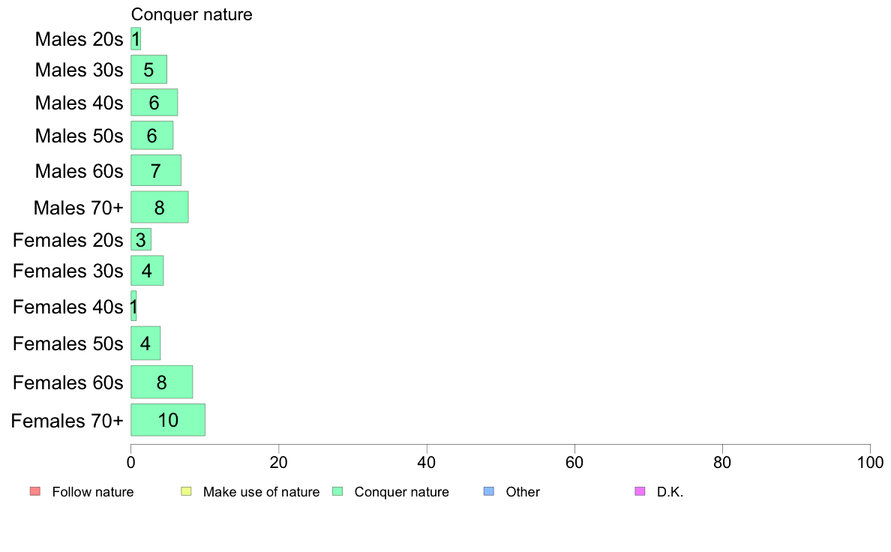Screen dimensions: 891x552
Task: Click the Males 60s bar labeled 7
Action: point(156,170)
